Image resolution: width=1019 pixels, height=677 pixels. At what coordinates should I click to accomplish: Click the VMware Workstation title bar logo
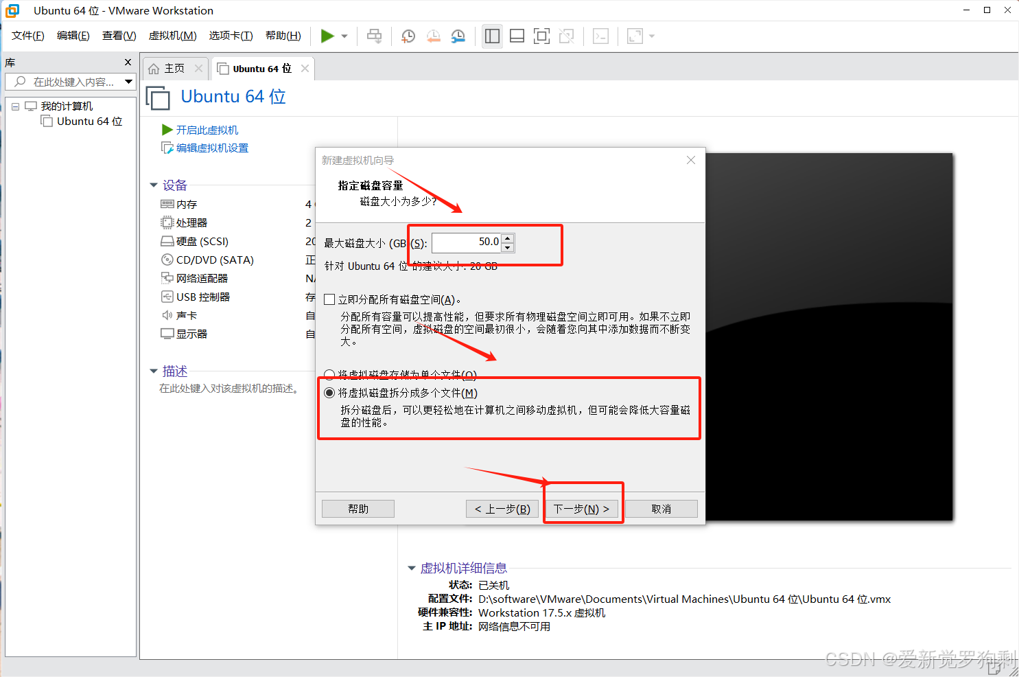tap(12, 10)
